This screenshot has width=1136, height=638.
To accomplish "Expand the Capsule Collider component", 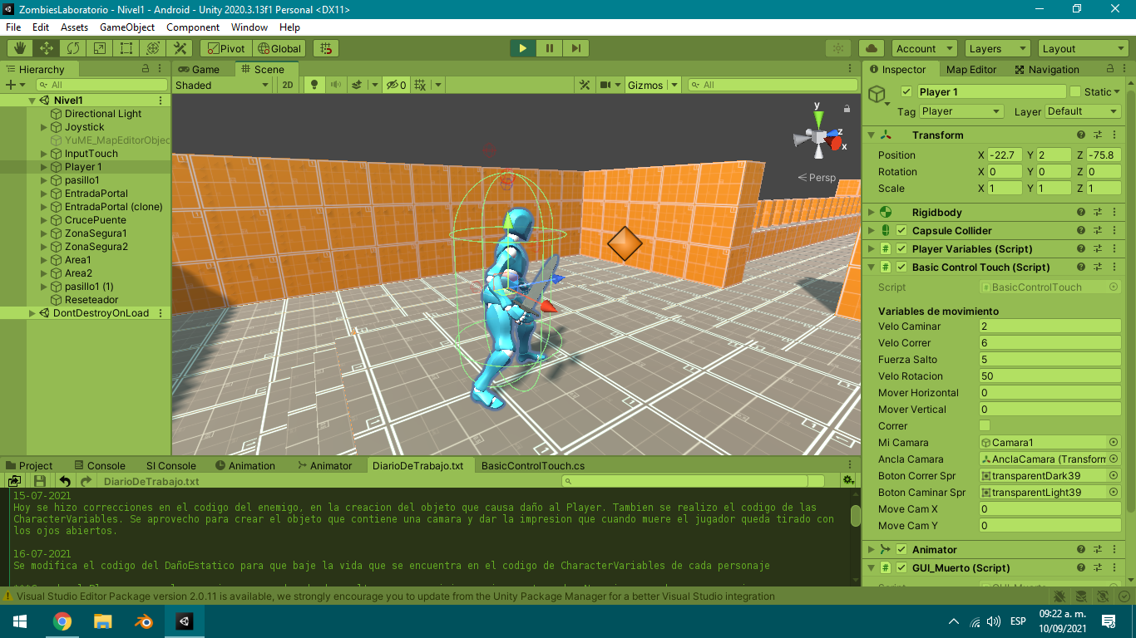I will [x=871, y=231].
